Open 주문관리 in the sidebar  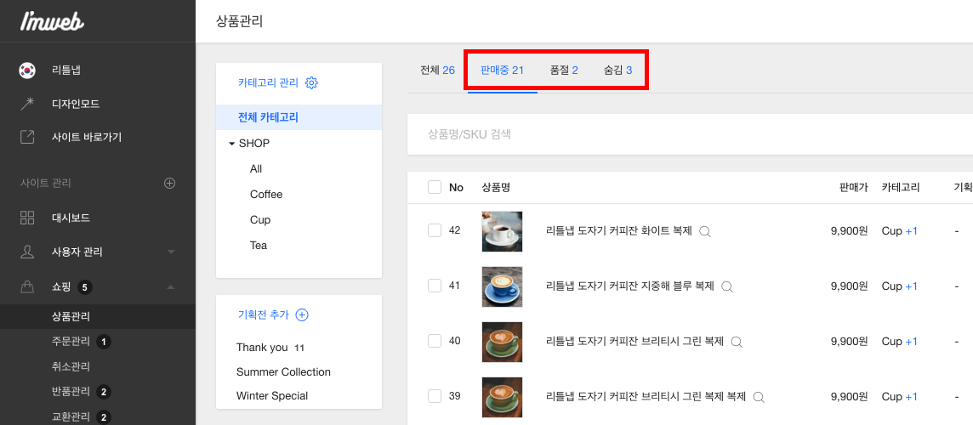point(71,341)
